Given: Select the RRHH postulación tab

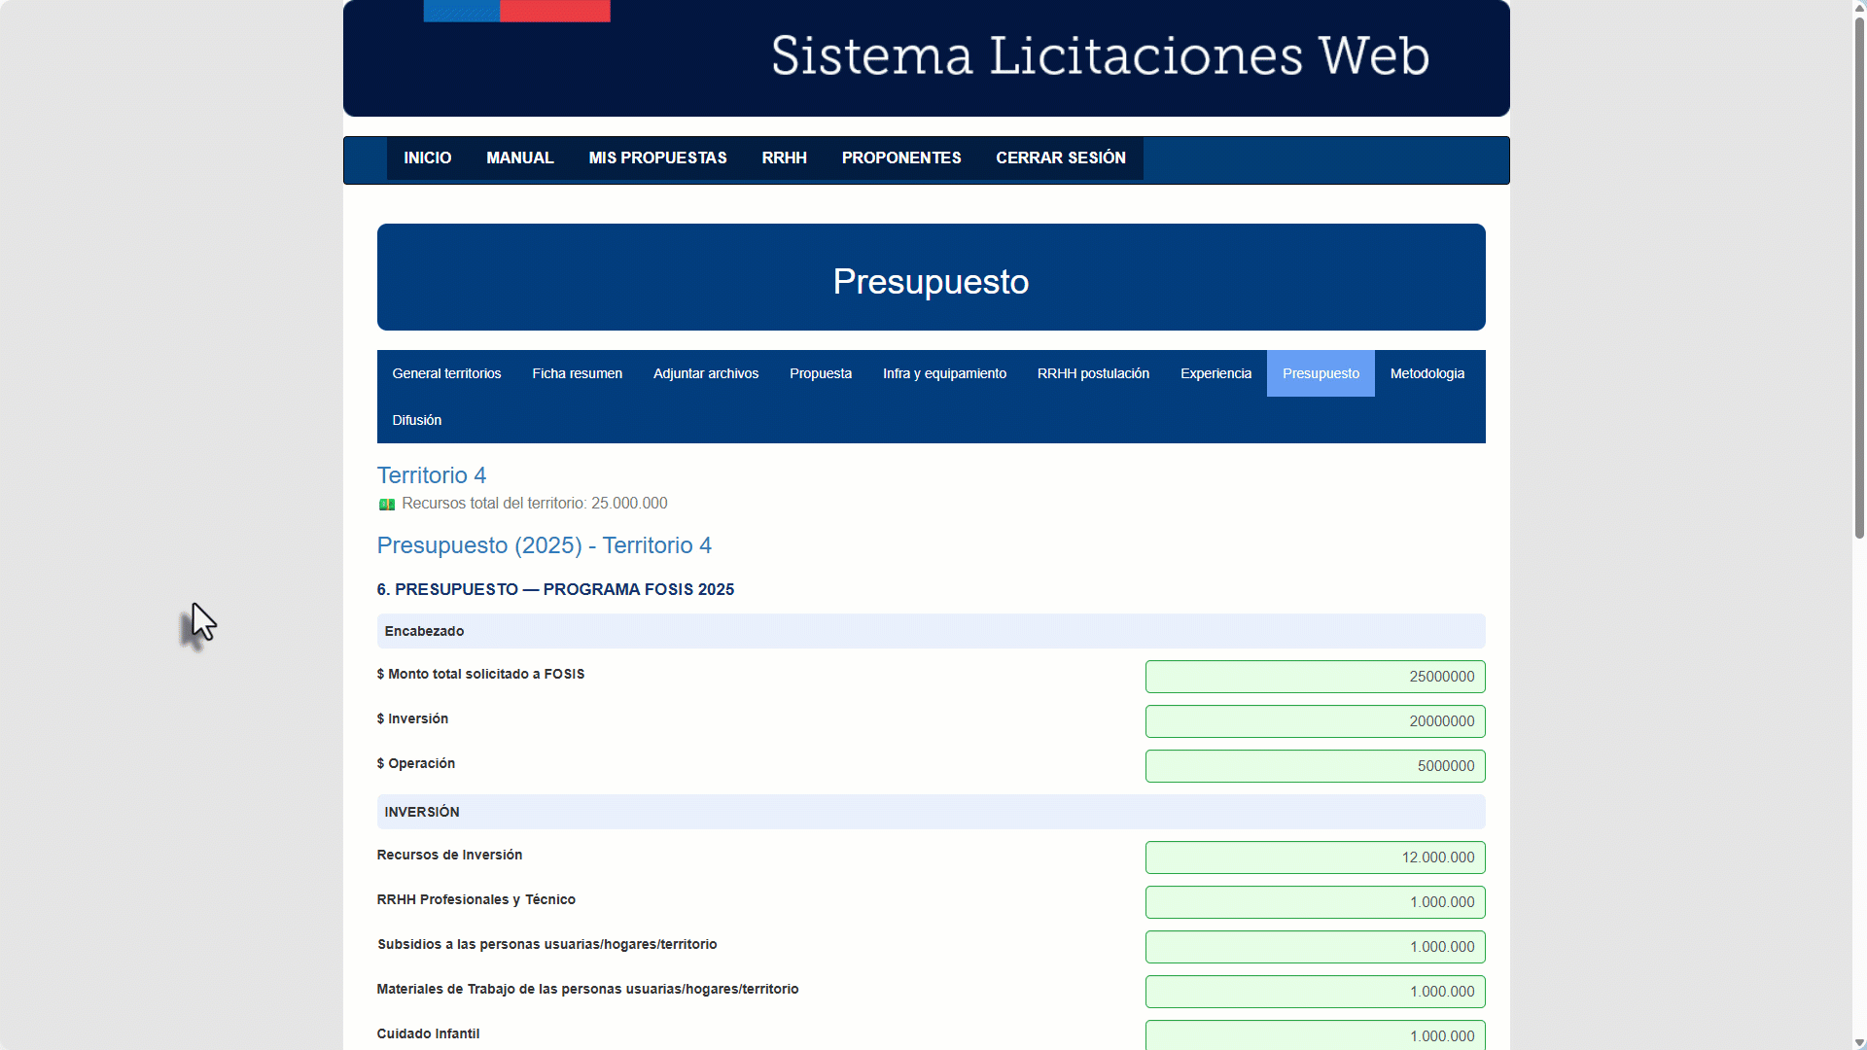Looking at the screenshot, I should 1093,373.
